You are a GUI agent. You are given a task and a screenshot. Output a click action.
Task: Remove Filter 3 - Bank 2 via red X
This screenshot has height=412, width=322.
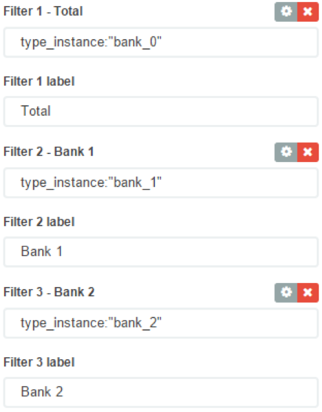point(308,292)
